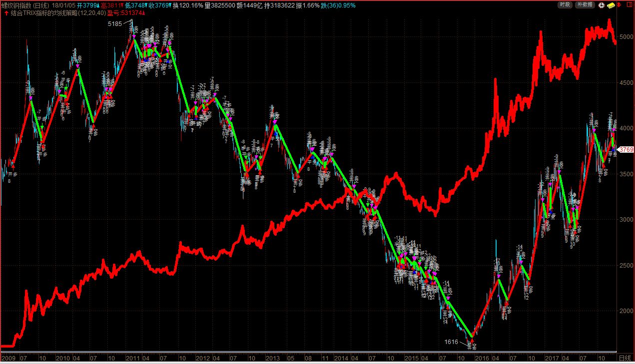Open the 时段 time period selector

(565, 4)
